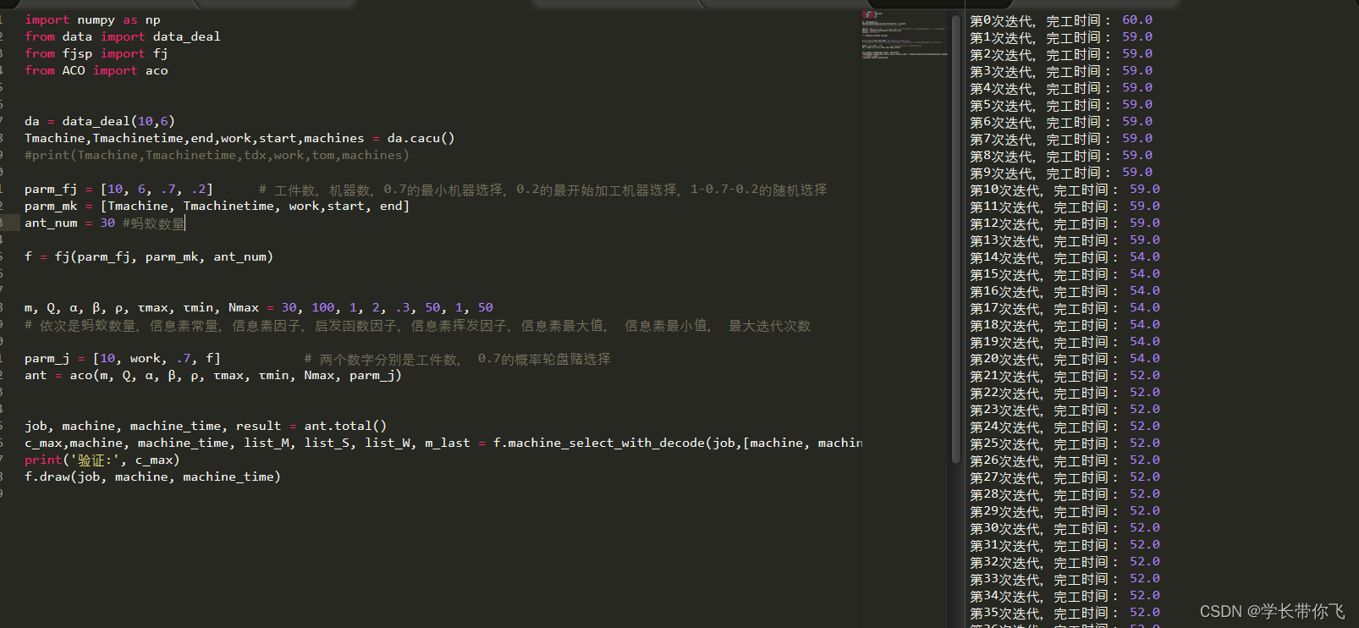Click output row '第7次迭代'

[x=1061, y=138]
